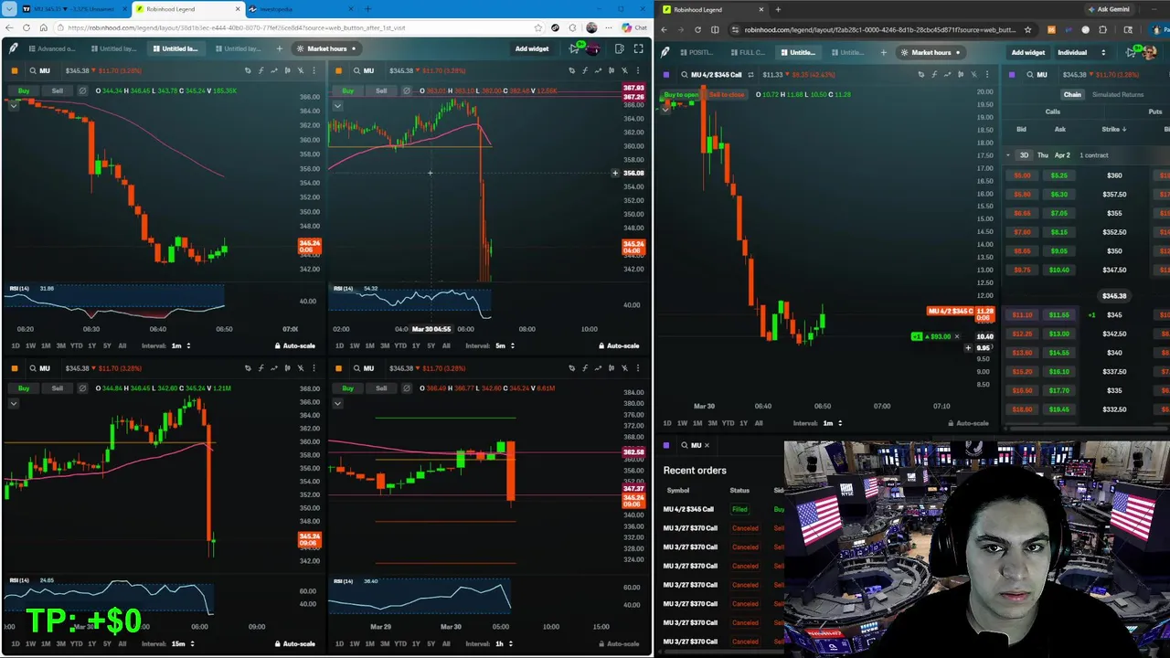Click the candlestick chart type icon in the top-left chart

(288, 70)
